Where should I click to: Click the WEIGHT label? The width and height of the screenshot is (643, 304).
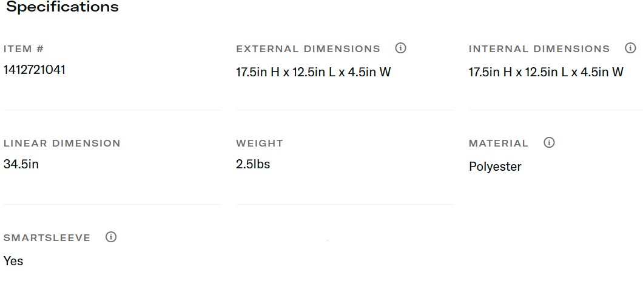click(260, 144)
